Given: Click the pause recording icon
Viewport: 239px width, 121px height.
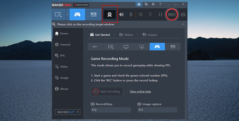Looking at the screenshot, I should pos(160,14).
